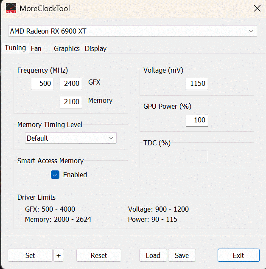Switch to the Tuning tab
Image resolution: width=266 pixels, height=269 pixels.
click(15, 48)
